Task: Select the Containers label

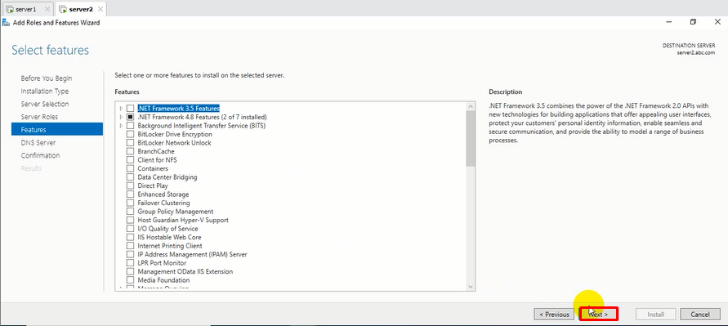Action: tap(153, 168)
